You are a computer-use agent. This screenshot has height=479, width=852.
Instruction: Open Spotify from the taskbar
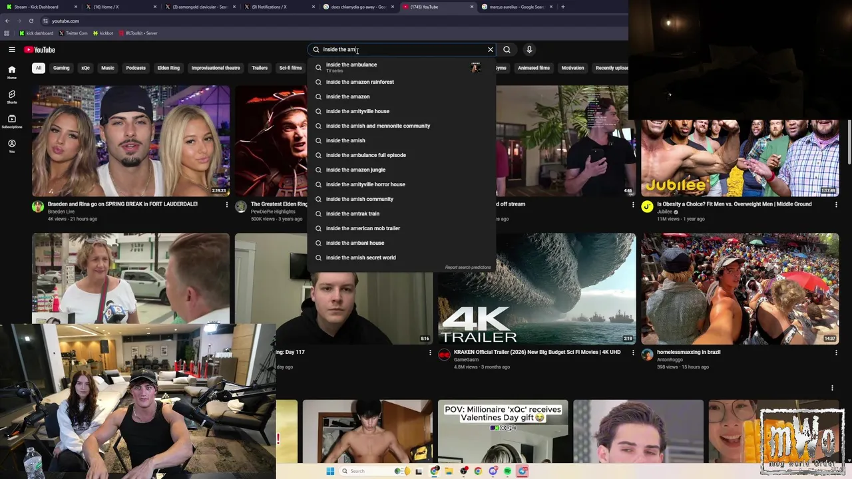click(x=508, y=471)
